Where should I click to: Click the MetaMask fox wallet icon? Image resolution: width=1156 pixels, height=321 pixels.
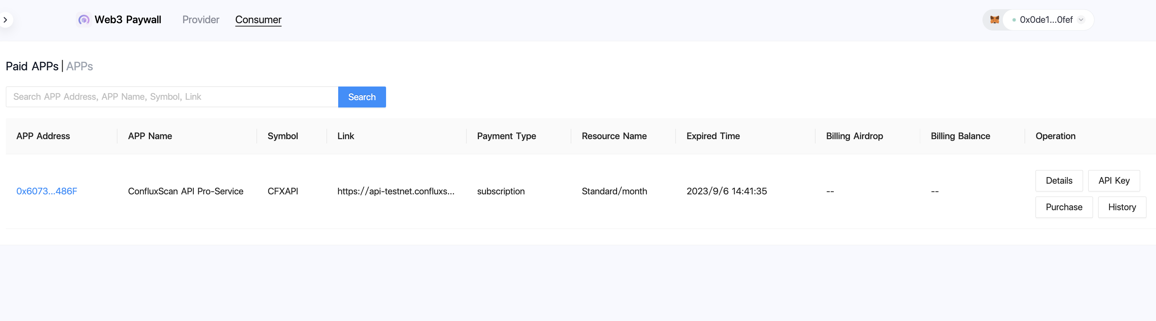[994, 20]
